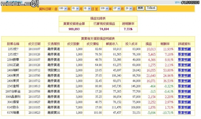Click the 股票名稱 column header
The height and width of the screenshot is (119, 201).
pyautogui.click(x=13, y=44)
